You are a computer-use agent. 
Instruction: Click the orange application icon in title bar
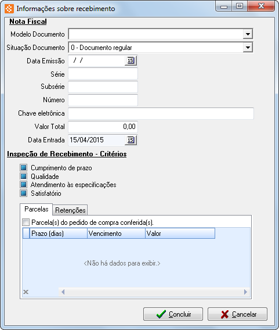[x=9, y=9]
